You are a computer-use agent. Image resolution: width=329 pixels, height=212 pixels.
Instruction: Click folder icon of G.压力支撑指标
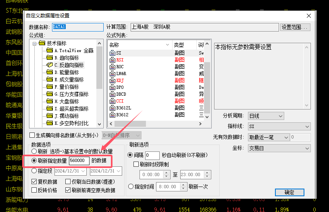50,94
